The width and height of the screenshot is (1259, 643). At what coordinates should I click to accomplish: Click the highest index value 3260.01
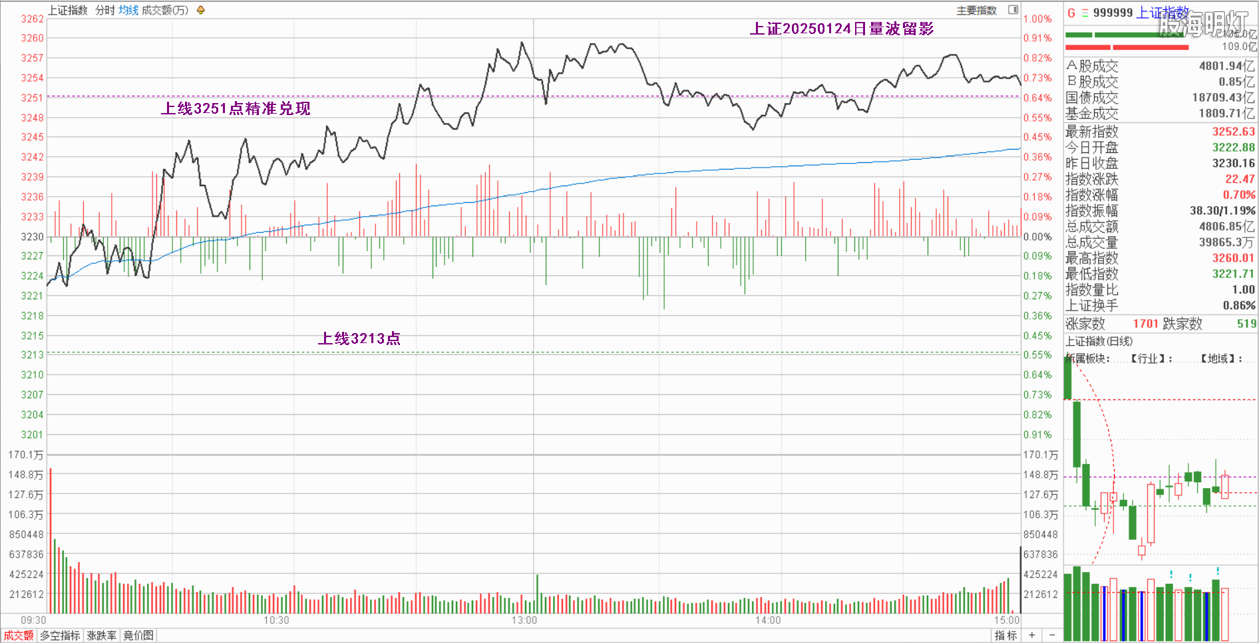(1233, 258)
